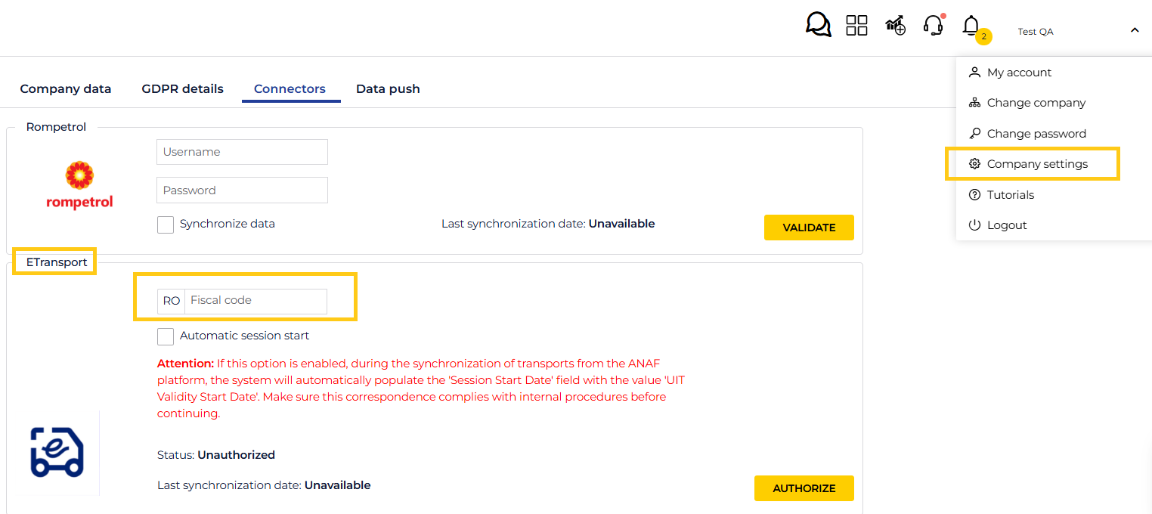Screen dimensions: 1152x514
Task: Open the GDPR details tab
Action: (182, 89)
